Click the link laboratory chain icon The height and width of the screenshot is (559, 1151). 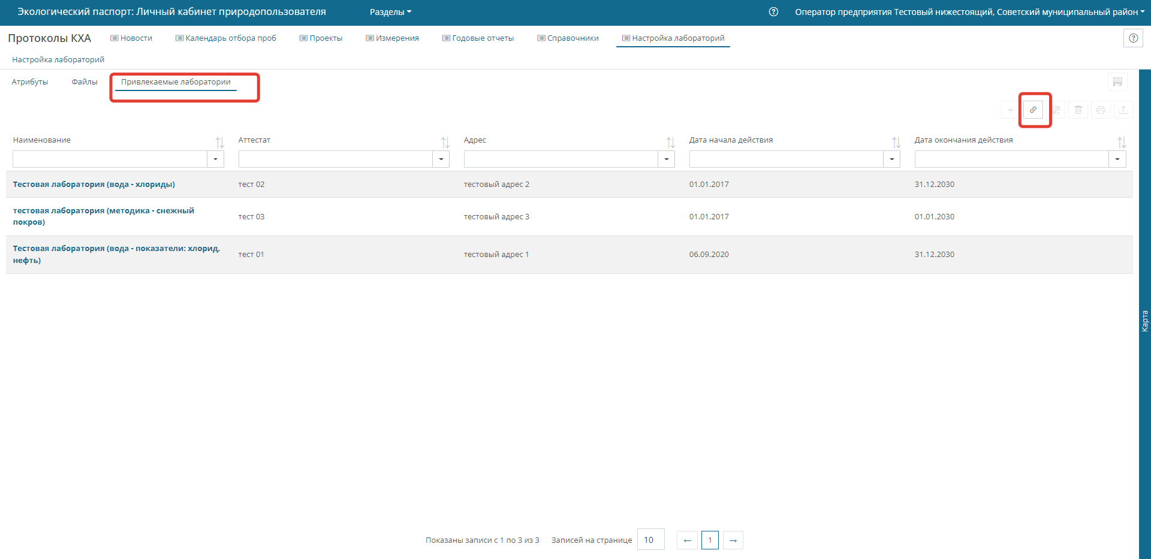coord(1033,110)
